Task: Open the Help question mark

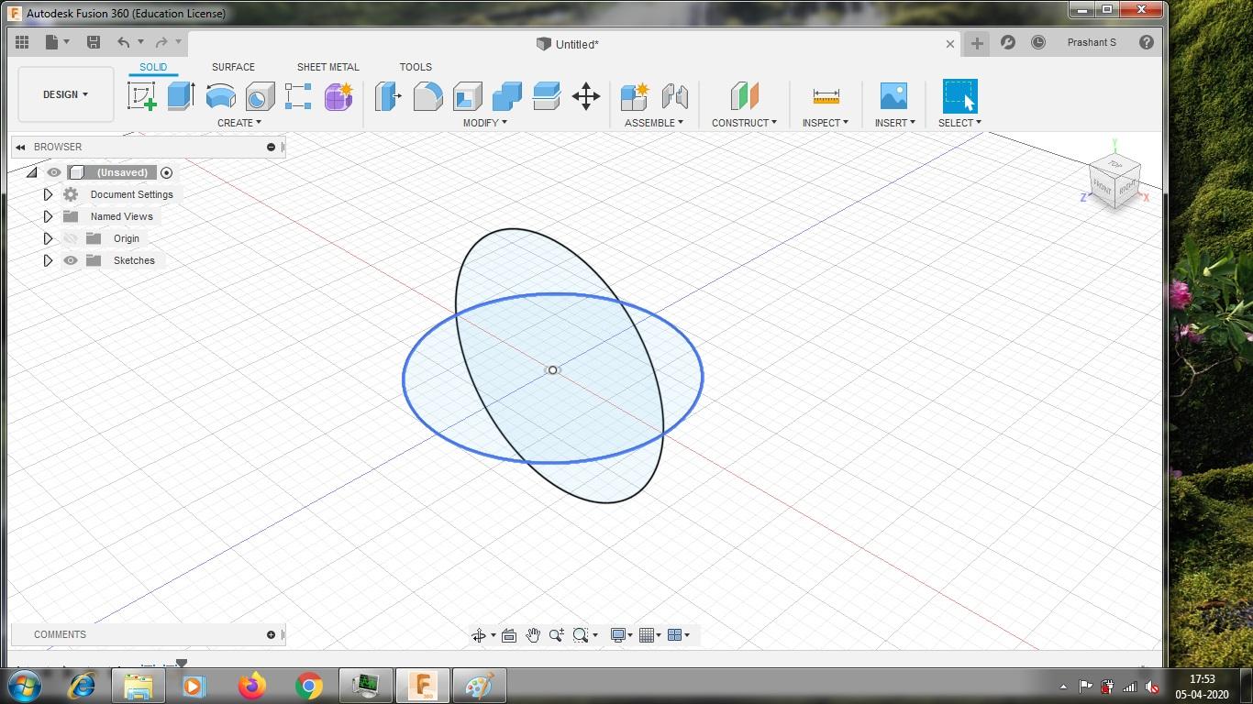Action: 1147,42
